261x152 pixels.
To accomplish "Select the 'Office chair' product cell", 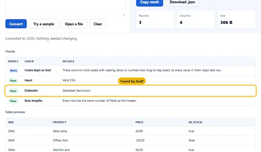I will pos(61,140).
